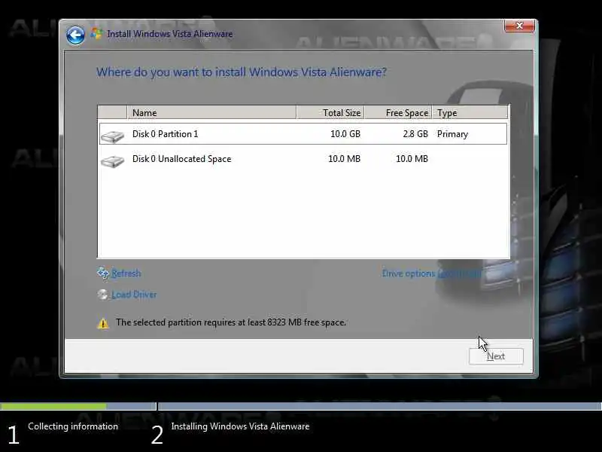
Task: Go back with the blue arrow button
Action: click(75, 35)
